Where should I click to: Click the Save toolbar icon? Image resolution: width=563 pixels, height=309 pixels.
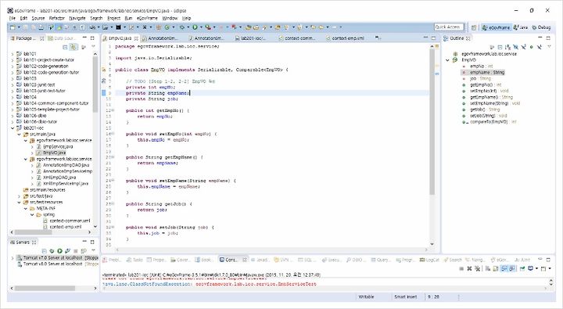pyautogui.click(x=27, y=27)
